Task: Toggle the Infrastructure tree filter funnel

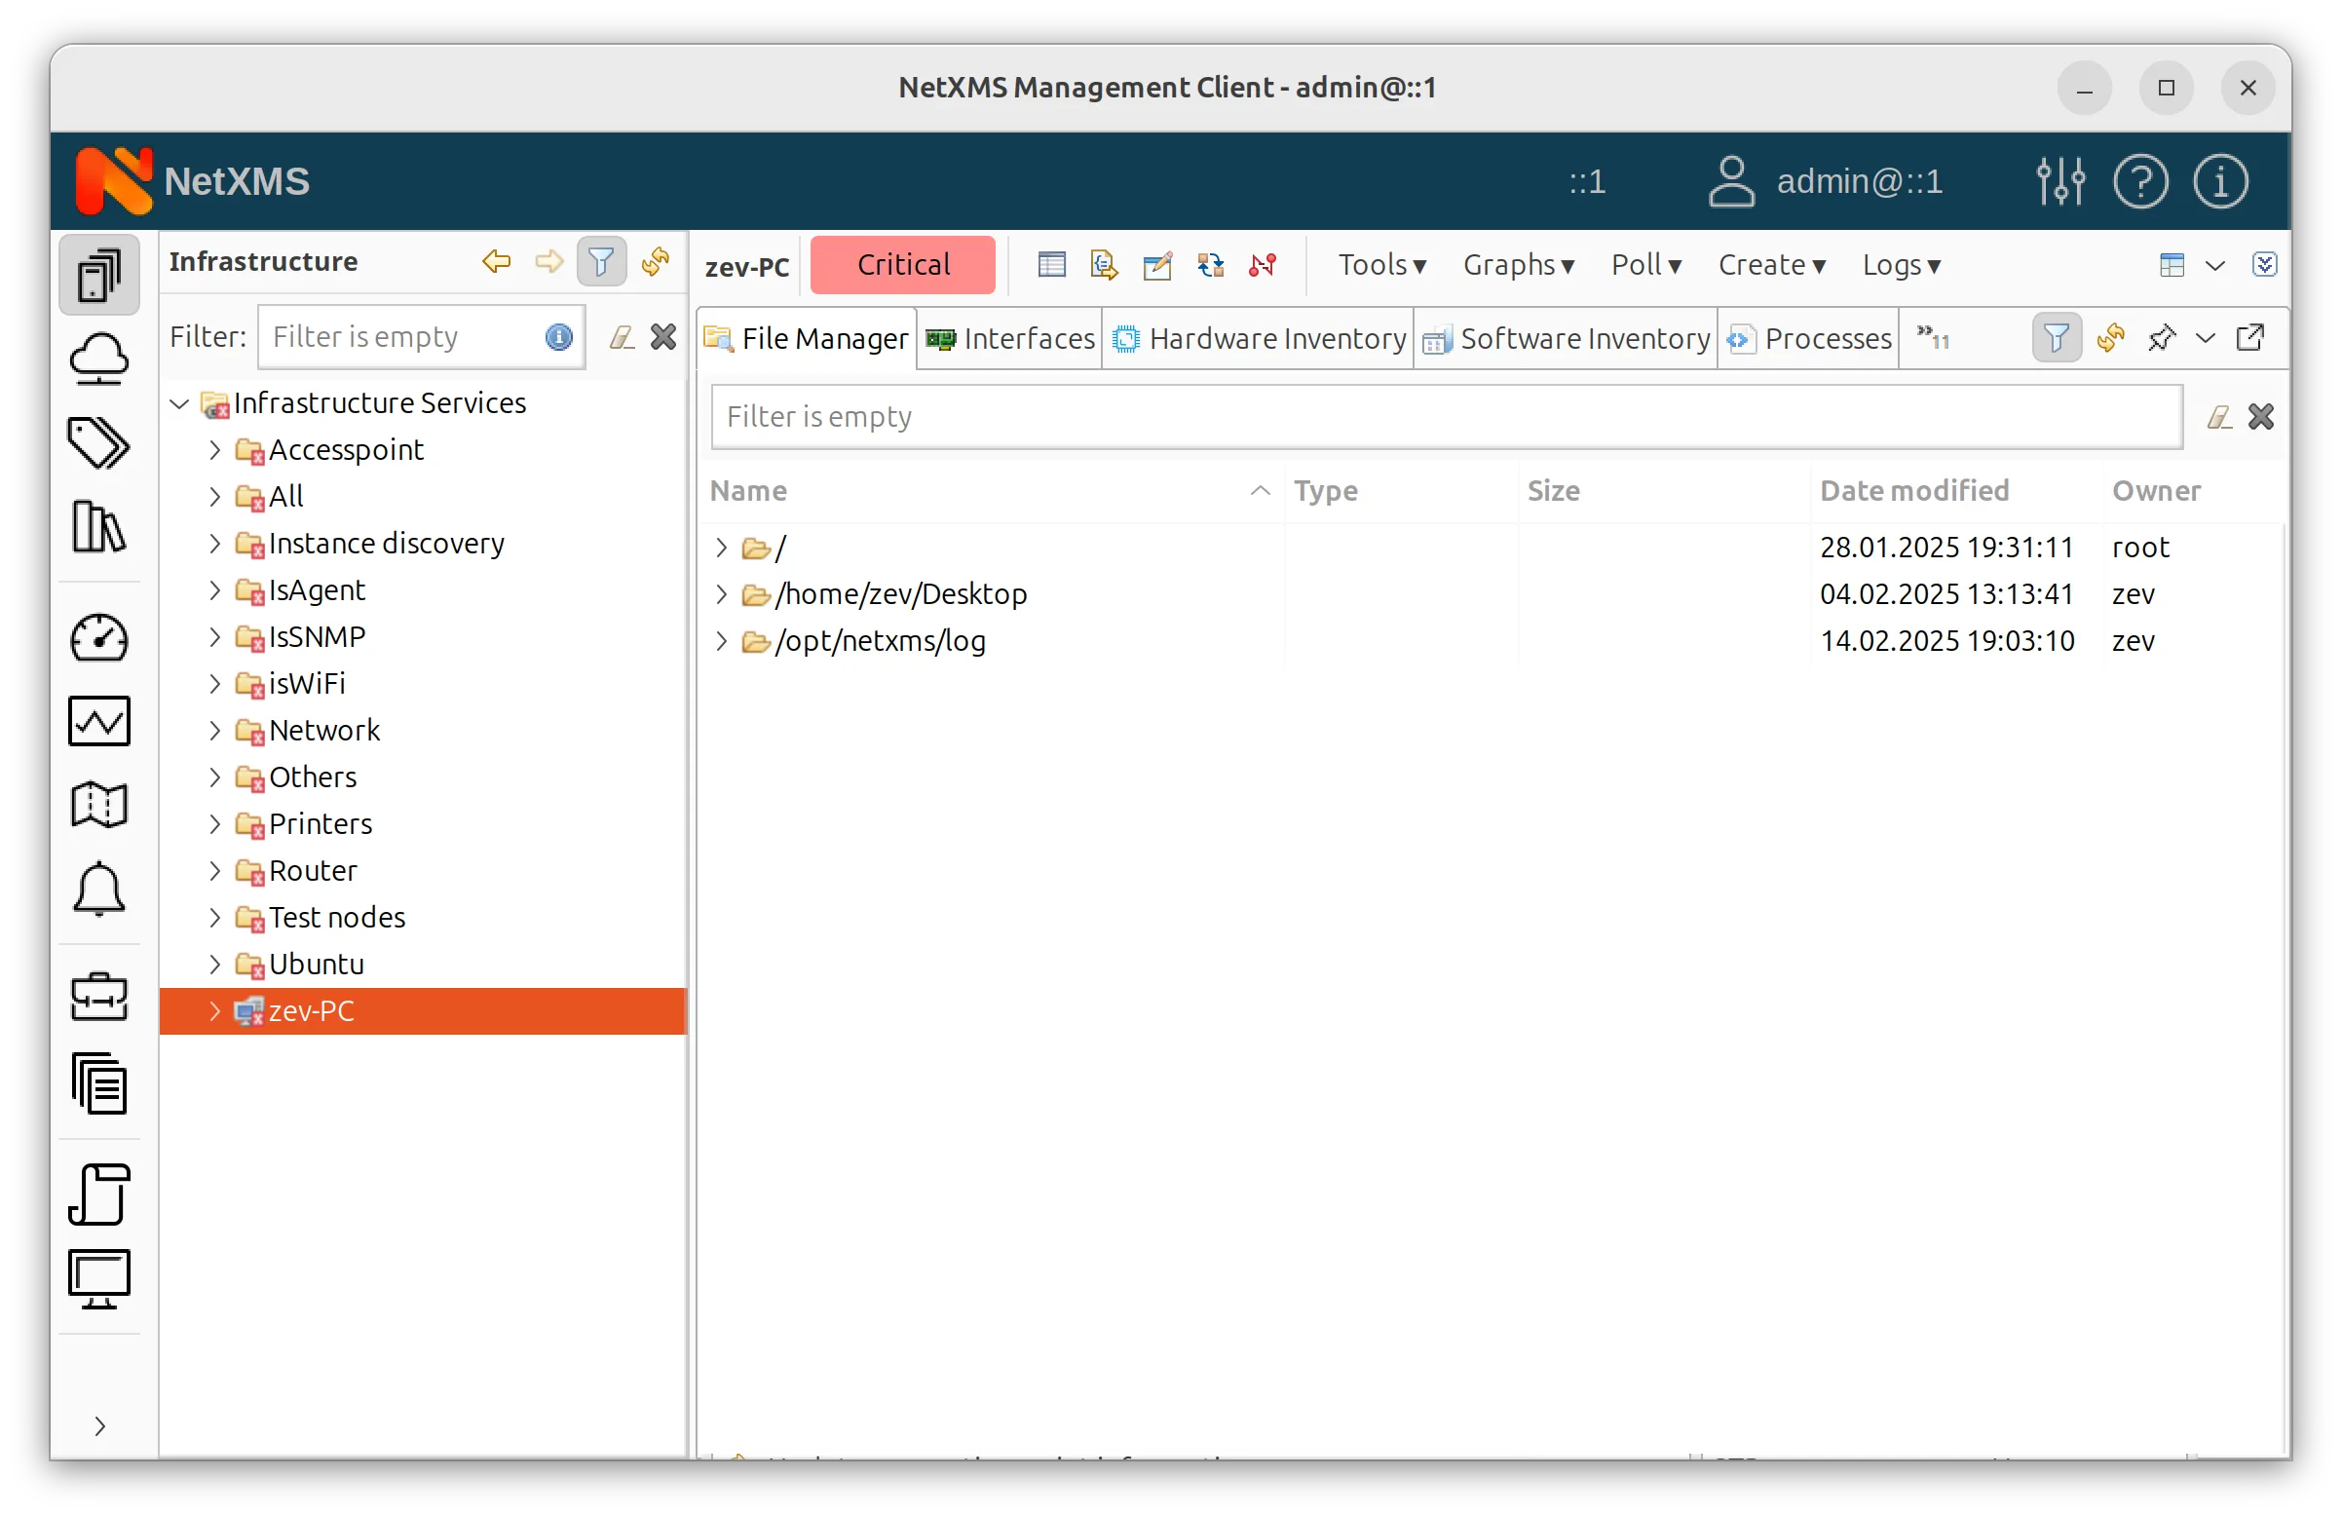Action: point(601,261)
